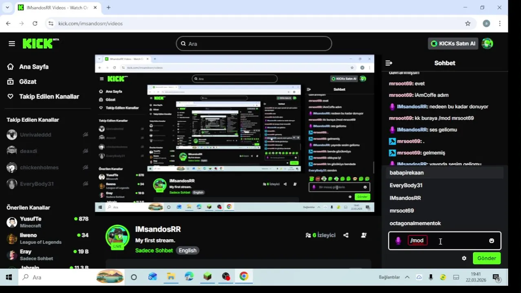This screenshot has height=293, width=521.
Task: View site information icon in the address bar
Action: click(x=51, y=24)
